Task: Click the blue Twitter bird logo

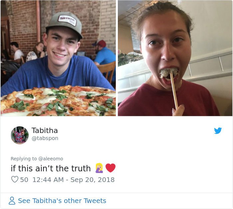Action: [218, 131]
